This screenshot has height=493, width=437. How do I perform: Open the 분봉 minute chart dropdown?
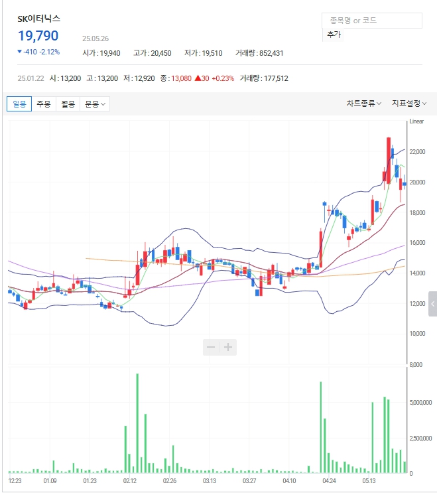coord(95,104)
